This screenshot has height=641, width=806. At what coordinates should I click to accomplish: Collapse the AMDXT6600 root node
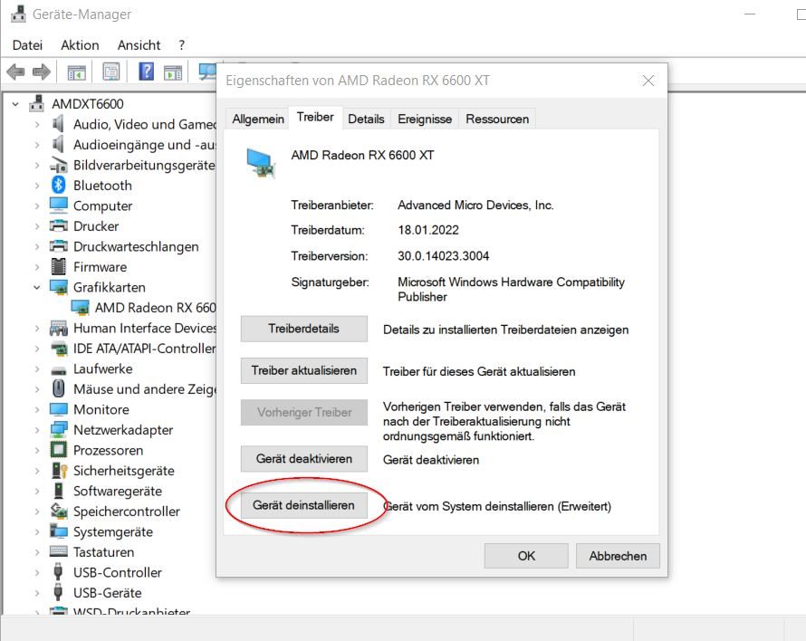15,104
